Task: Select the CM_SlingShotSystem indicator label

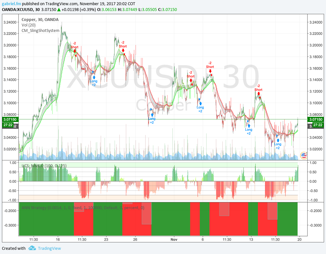Action: 40,31
